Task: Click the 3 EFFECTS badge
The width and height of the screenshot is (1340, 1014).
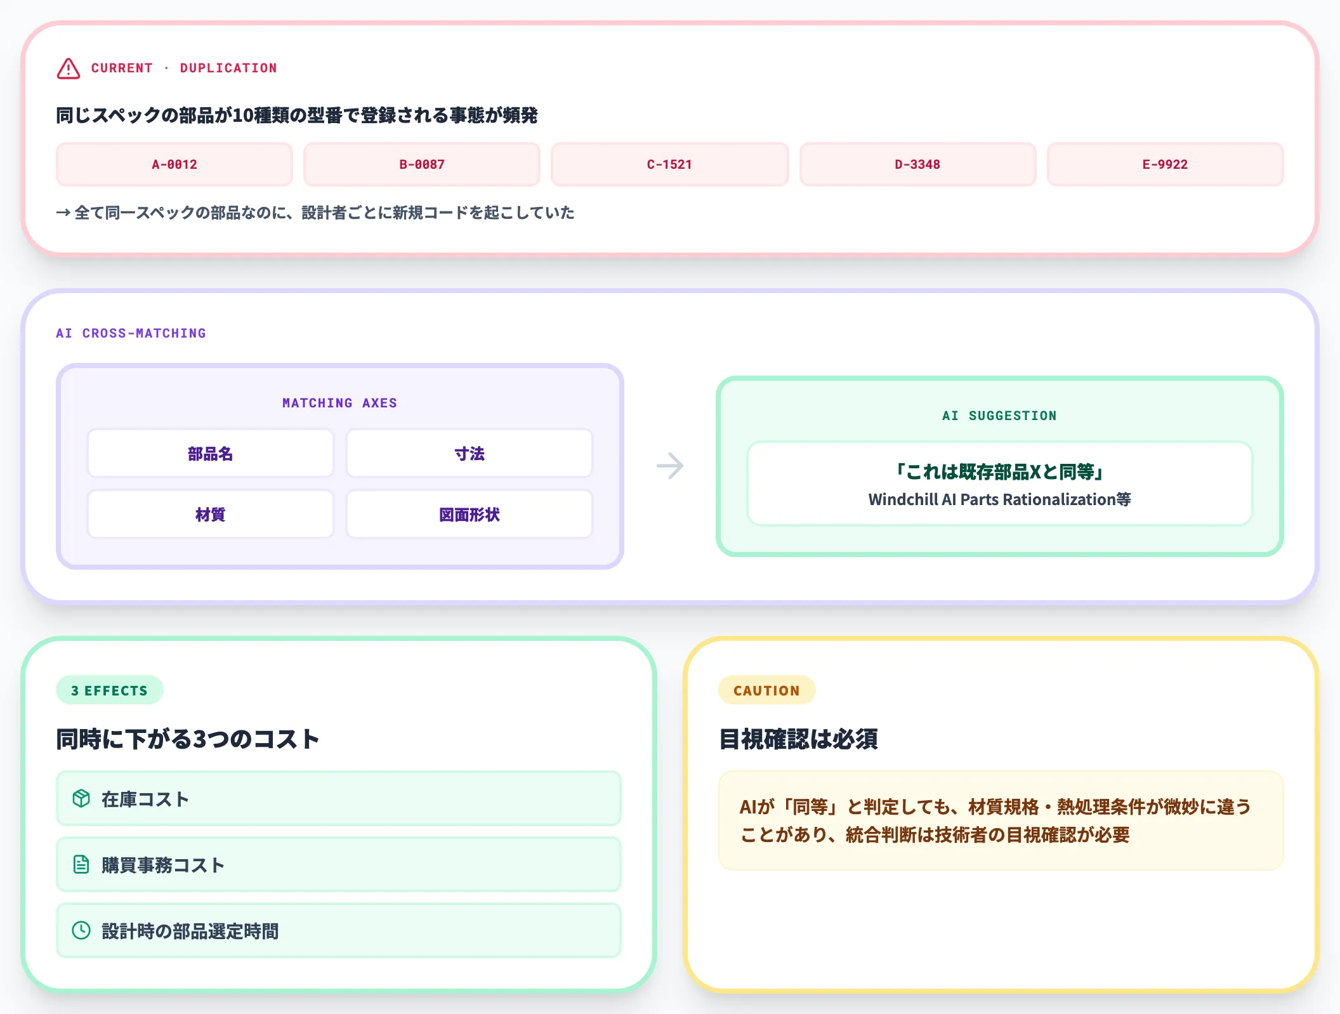Action: pos(110,690)
